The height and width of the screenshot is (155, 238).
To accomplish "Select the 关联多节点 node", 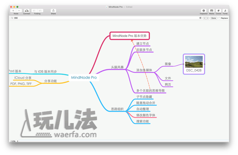I will click(x=144, y=50).
